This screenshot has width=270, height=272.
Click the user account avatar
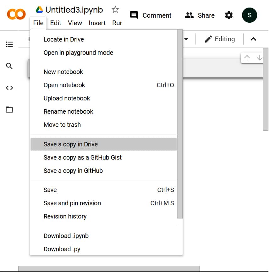pos(249,15)
